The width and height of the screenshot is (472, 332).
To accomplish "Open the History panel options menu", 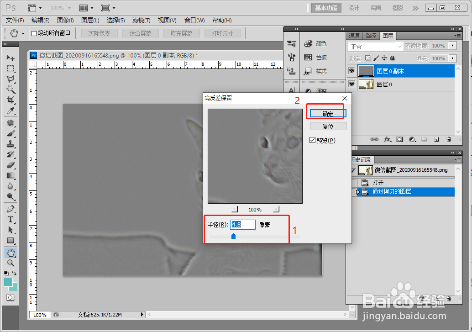I will click(x=457, y=159).
